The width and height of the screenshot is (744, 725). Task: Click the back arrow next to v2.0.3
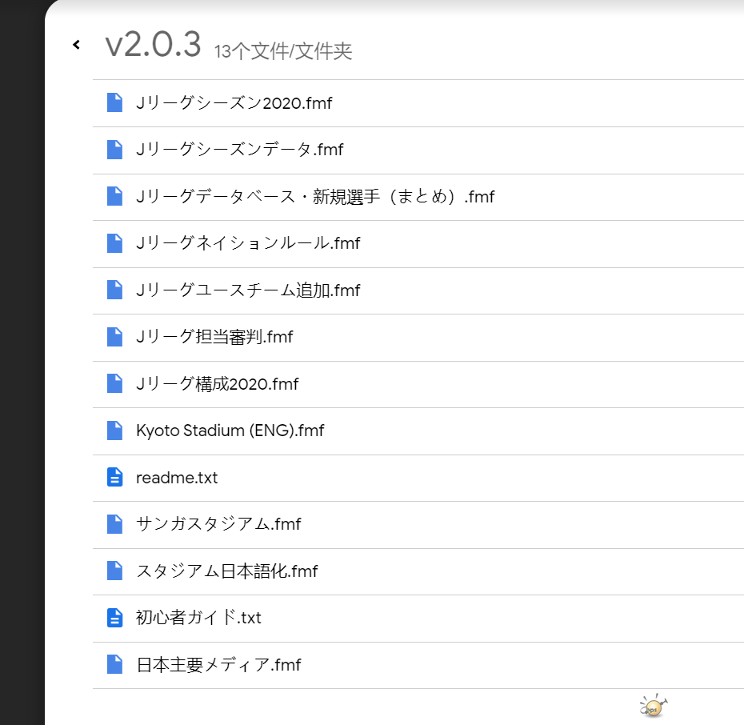click(76, 45)
